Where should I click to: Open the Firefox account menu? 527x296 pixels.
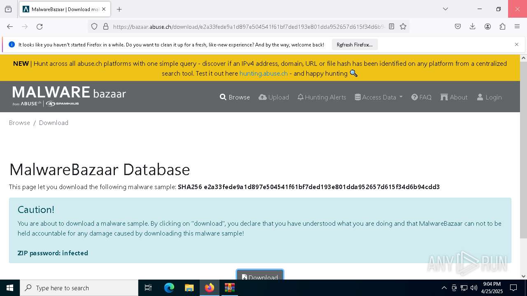(x=487, y=26)
